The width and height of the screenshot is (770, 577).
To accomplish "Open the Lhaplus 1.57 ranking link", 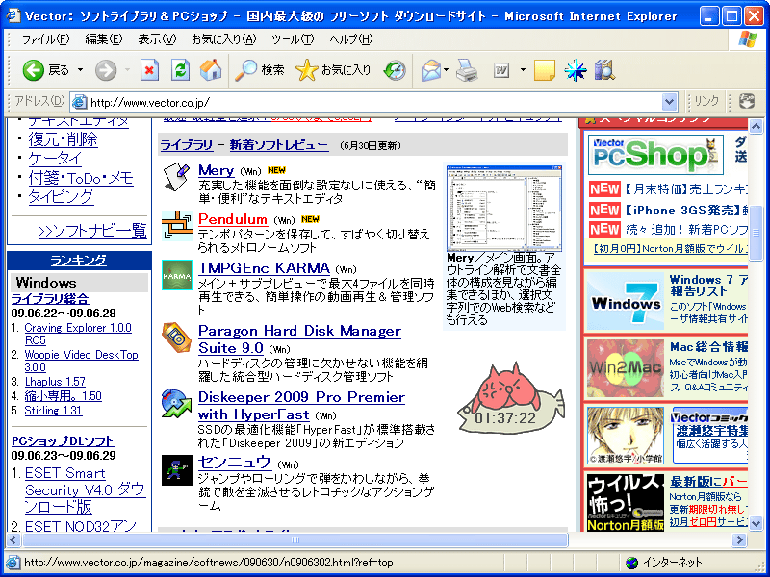I will (55, 382).
